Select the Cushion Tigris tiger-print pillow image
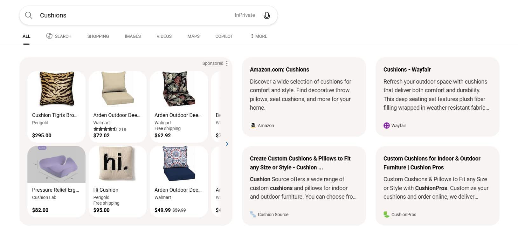518x239 pixels. pos(57,89)
